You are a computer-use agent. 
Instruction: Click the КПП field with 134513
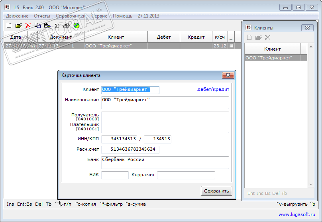157,139
